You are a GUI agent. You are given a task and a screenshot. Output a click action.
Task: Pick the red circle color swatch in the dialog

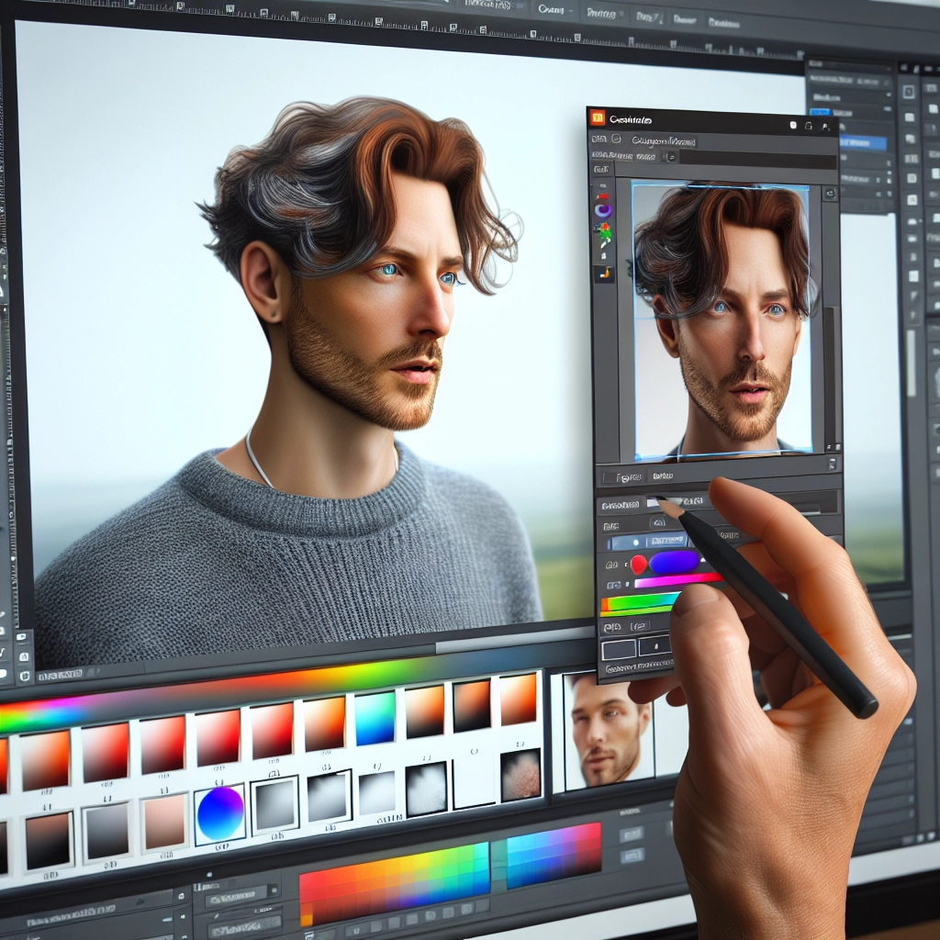point(639,565)
